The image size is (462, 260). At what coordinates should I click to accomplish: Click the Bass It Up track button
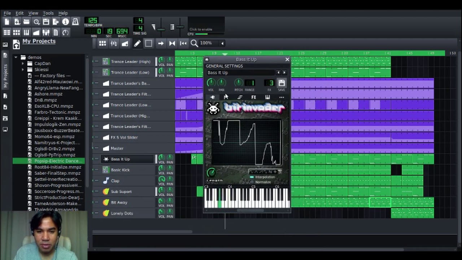point(128,159)
